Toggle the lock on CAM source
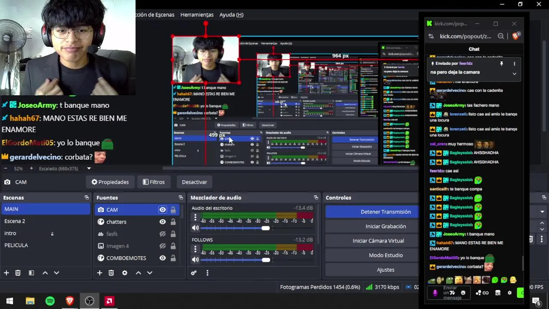Image resolution: width=549 pixels, height=309 pixels. 173,209
